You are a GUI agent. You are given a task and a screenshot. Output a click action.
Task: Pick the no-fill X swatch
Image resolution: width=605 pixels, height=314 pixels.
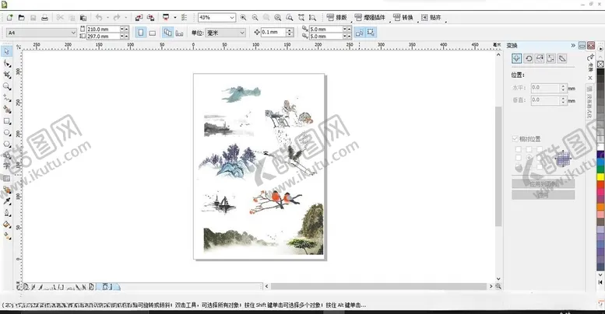point(601,65)
